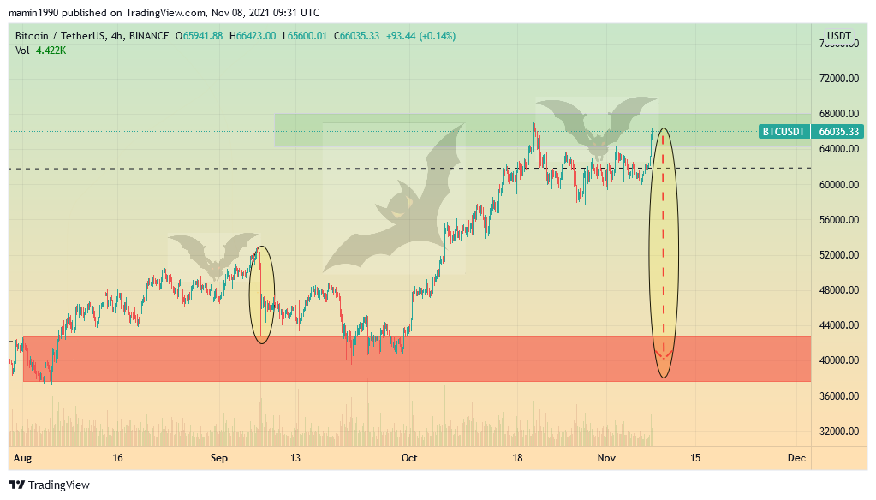Click the volume value 4.422K
The image size is (876, 500).
[x=51, y=51]
